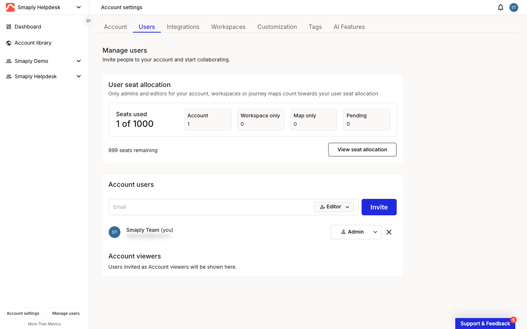Open the Admin role dropdown
The image size is (527, 329).
point(356,232)
